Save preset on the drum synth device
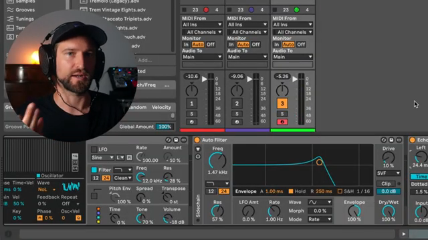 point(176,140)
